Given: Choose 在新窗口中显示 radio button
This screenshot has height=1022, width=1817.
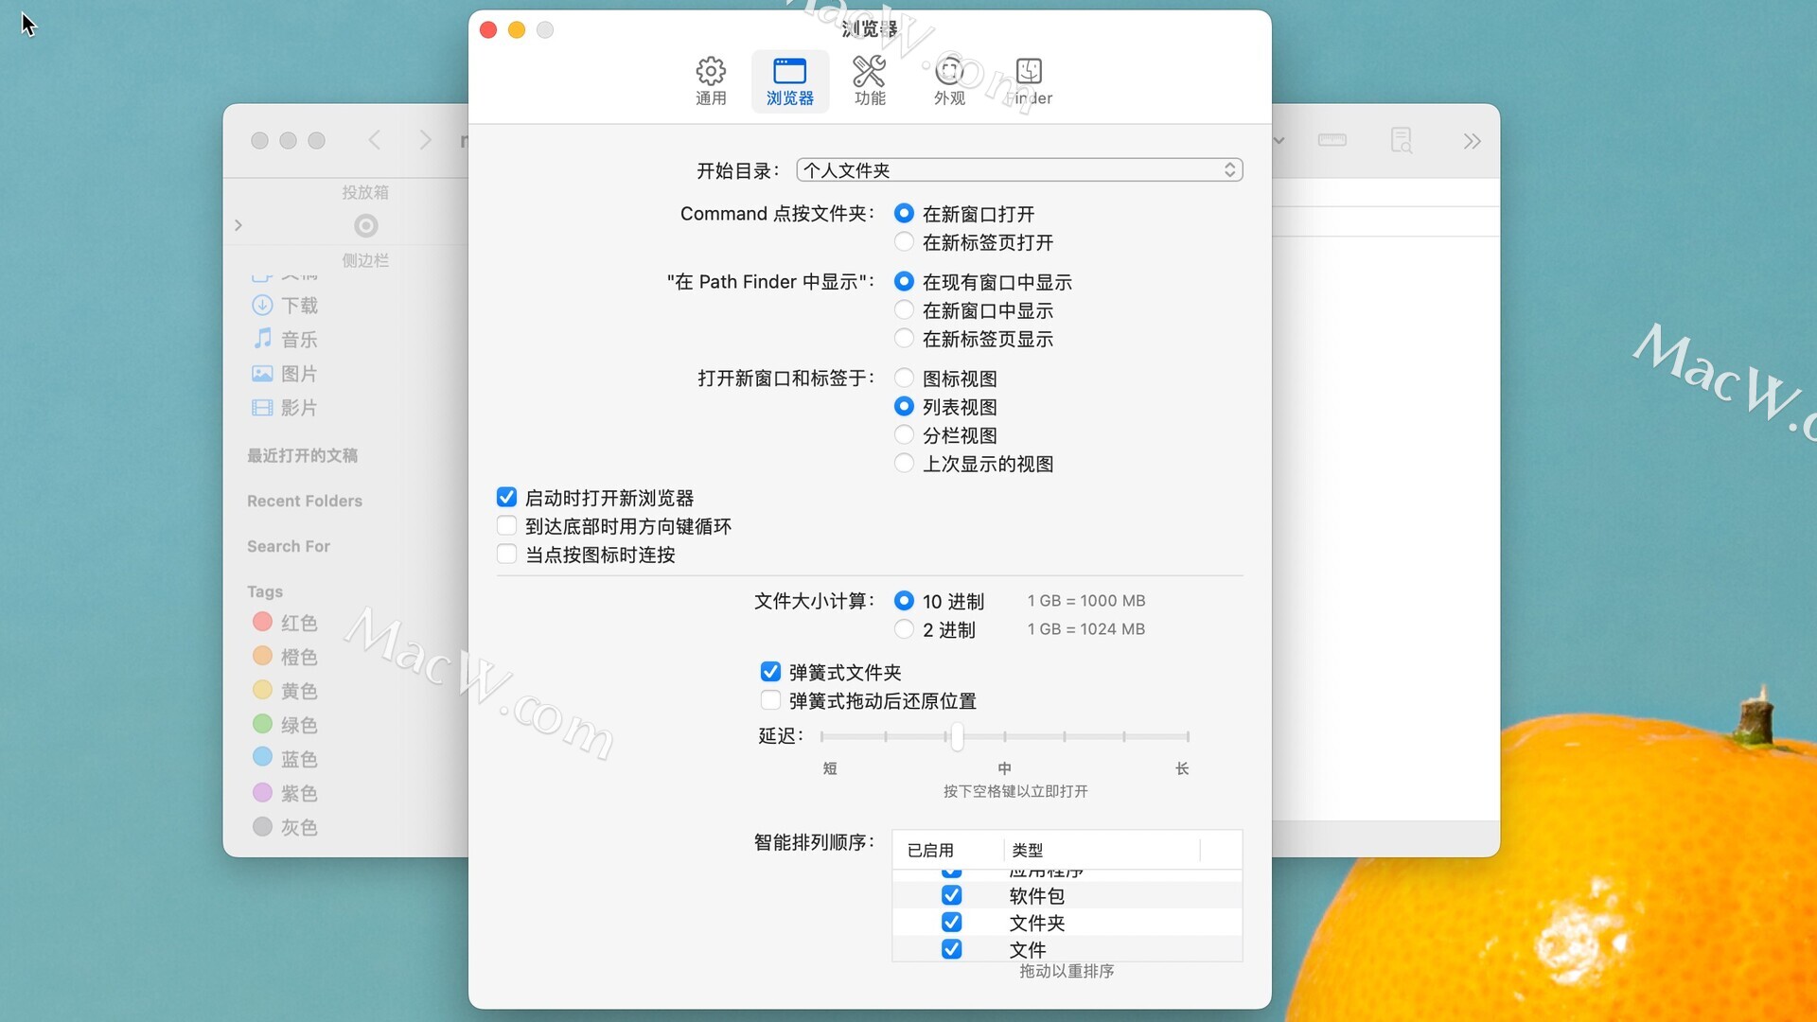Looking at the screenshot, I should (x=904, y=310).
